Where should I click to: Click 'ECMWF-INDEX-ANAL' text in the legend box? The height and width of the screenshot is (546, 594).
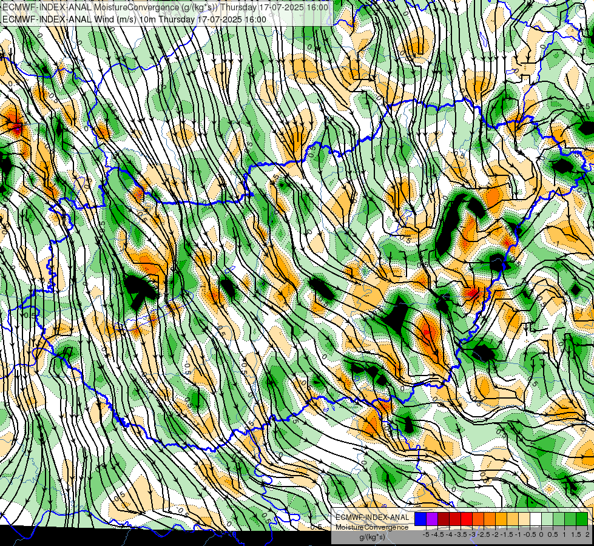[x=373, y=517]
